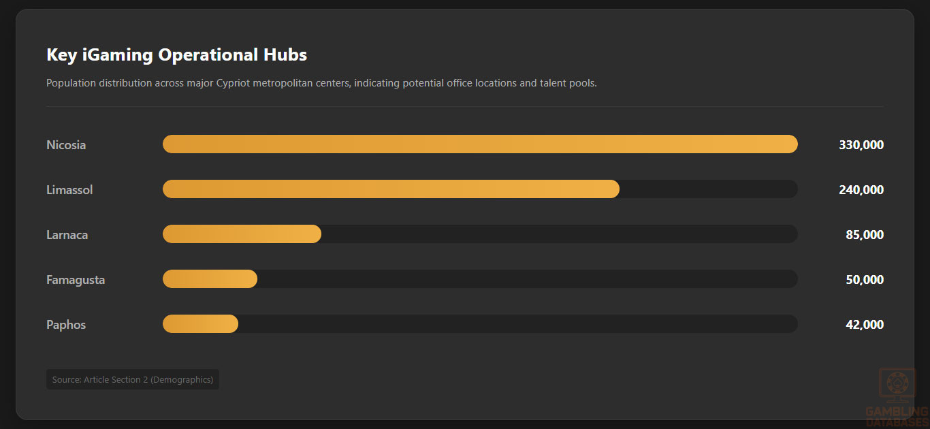930x429 pixels.
Task: Click the Key iGaming Operational Hubs heading
Action: [176, 55]
